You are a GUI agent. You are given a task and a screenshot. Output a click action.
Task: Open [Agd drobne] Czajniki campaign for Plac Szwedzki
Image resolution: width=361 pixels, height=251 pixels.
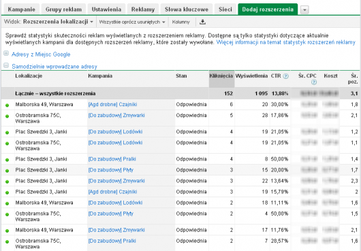[112, 192]
